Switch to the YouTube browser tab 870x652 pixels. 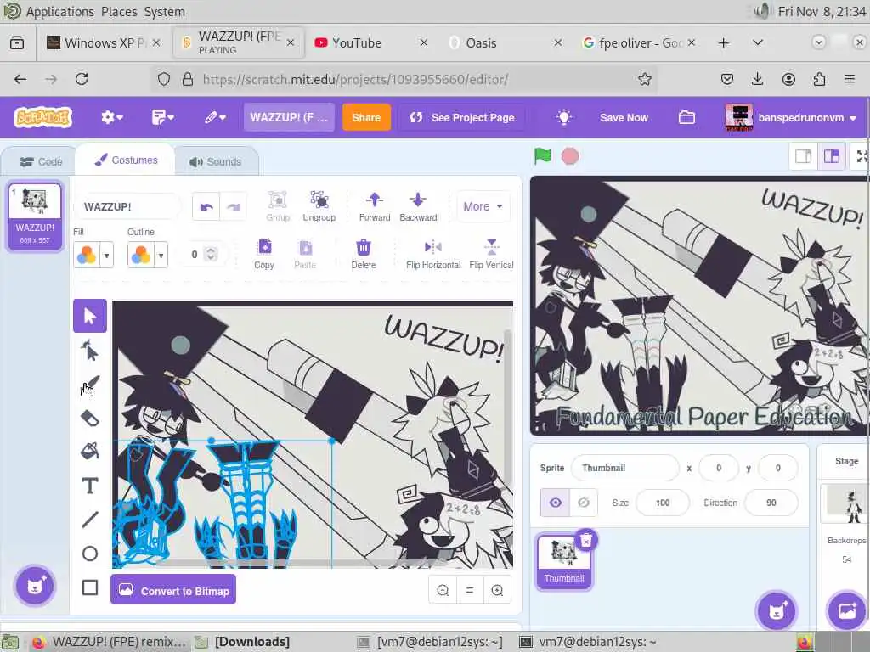[370, 42]
